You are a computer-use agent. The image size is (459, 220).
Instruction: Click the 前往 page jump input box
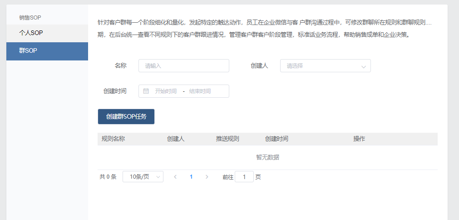pyautogui.click(x=244, y=177)
